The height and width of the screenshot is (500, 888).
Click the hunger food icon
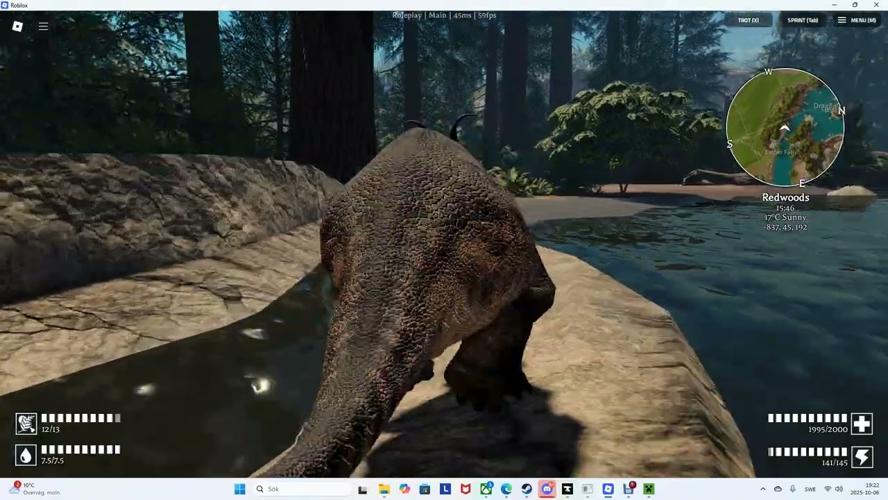click(x=26, y=424)
